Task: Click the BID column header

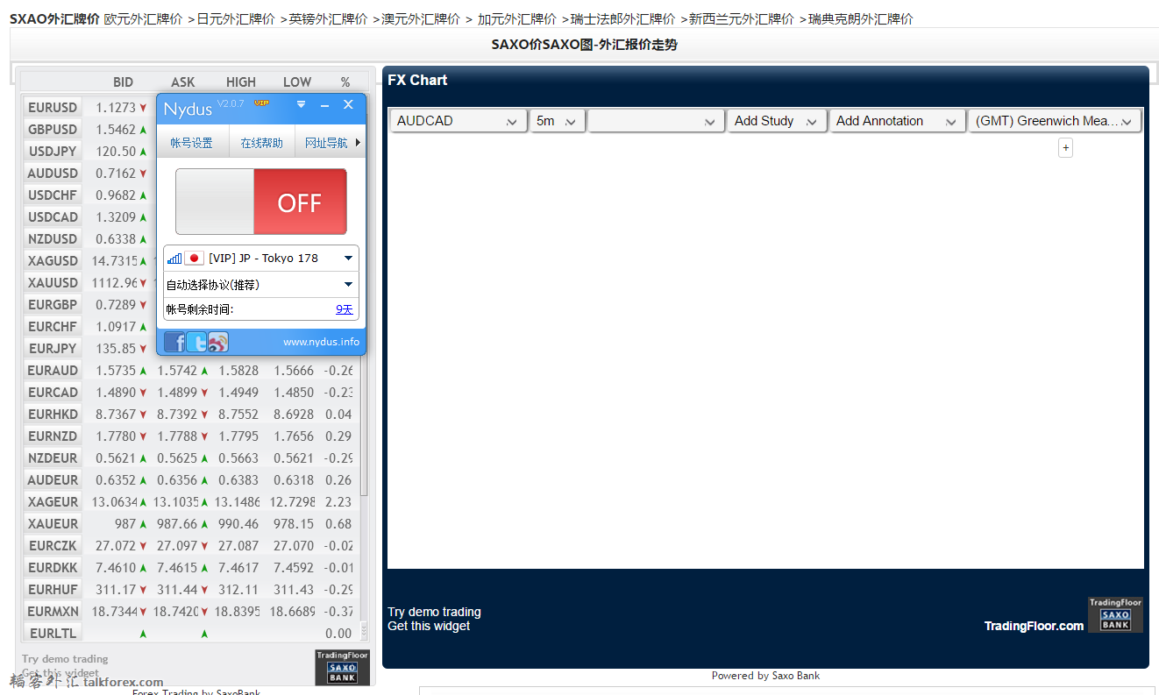Action: coord(123,82)
